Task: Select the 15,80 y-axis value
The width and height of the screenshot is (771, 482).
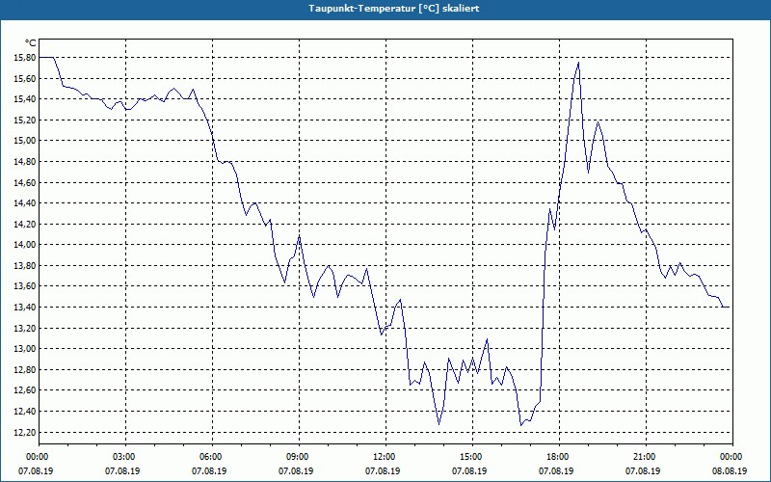Action: tap(25, 58)
